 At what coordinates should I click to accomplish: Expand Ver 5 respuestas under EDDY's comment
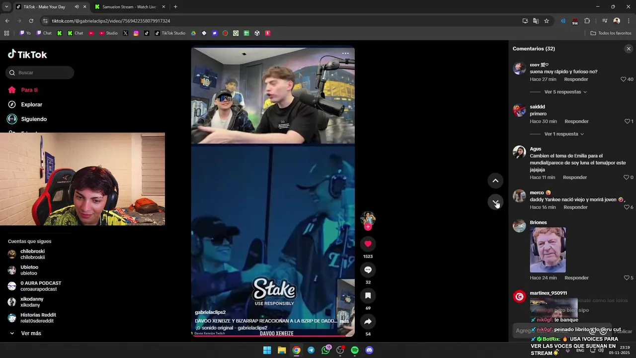pyautogui.click(x=565, y=92)
